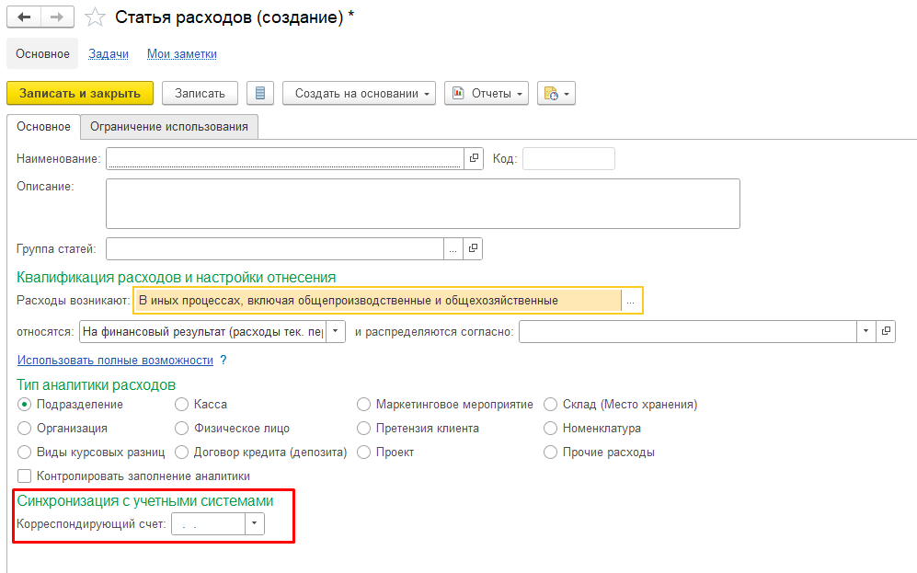Viewport: 917px width, 573px height.
Task: Add to favorites with the star icon
Action: click(x=95, y=17)
